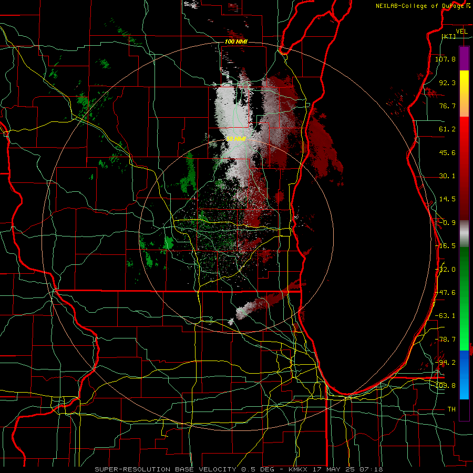Click the gray near-zero color bar segment

tap(464, 234)
